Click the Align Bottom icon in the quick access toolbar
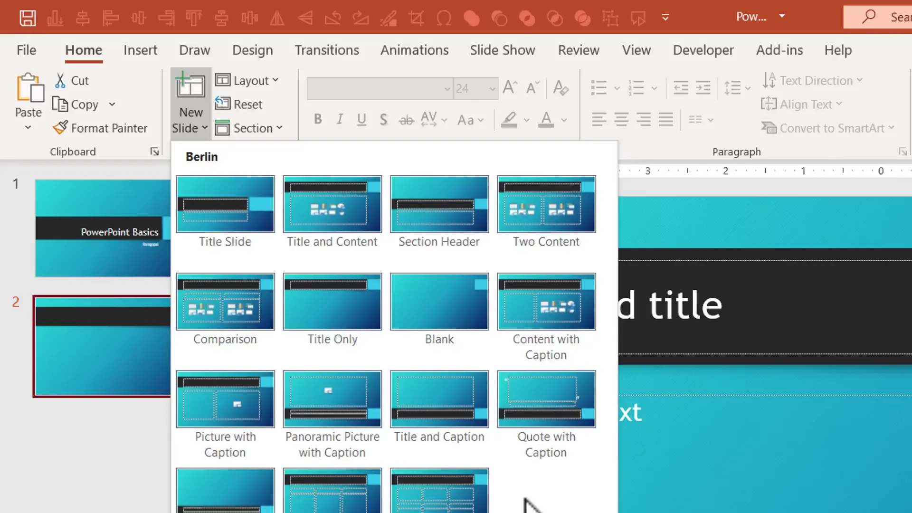 click(55, 18)
